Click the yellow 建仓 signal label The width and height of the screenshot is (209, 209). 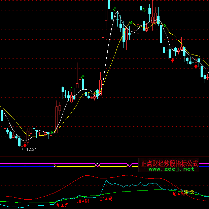(189, 192)
